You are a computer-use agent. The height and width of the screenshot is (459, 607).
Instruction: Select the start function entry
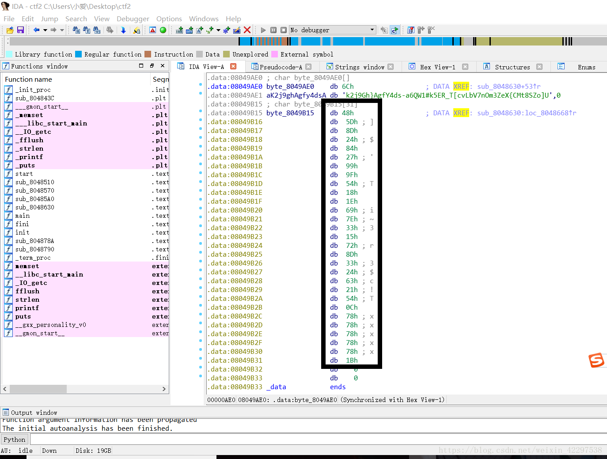[x=24, y=174]
